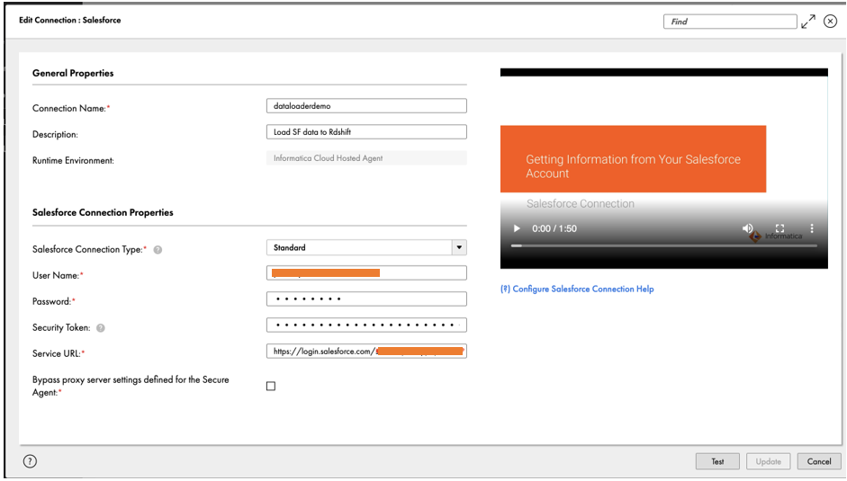
Task: Click help icon beside Security Token
Action: point(101,327)
